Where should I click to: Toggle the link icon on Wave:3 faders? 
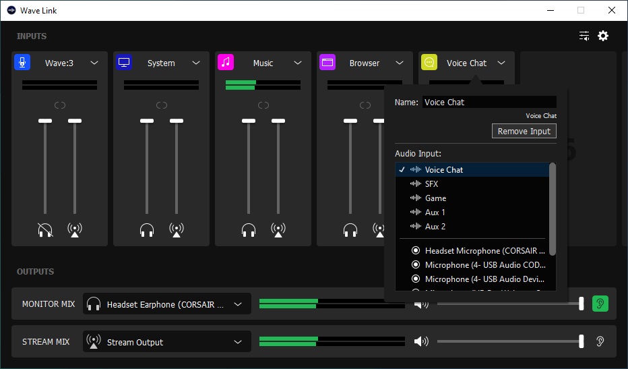pyautogui.click(x=60, y=105)
